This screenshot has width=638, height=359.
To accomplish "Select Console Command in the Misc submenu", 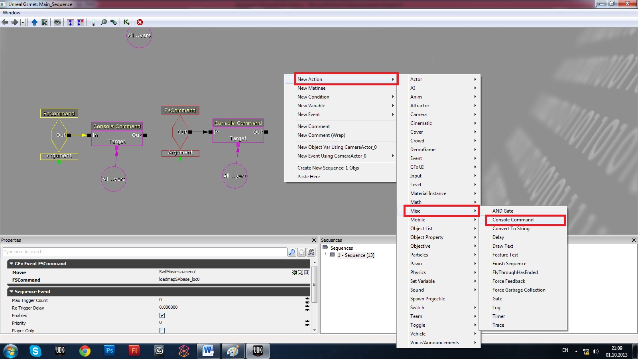I will click(x=523, y=220).
